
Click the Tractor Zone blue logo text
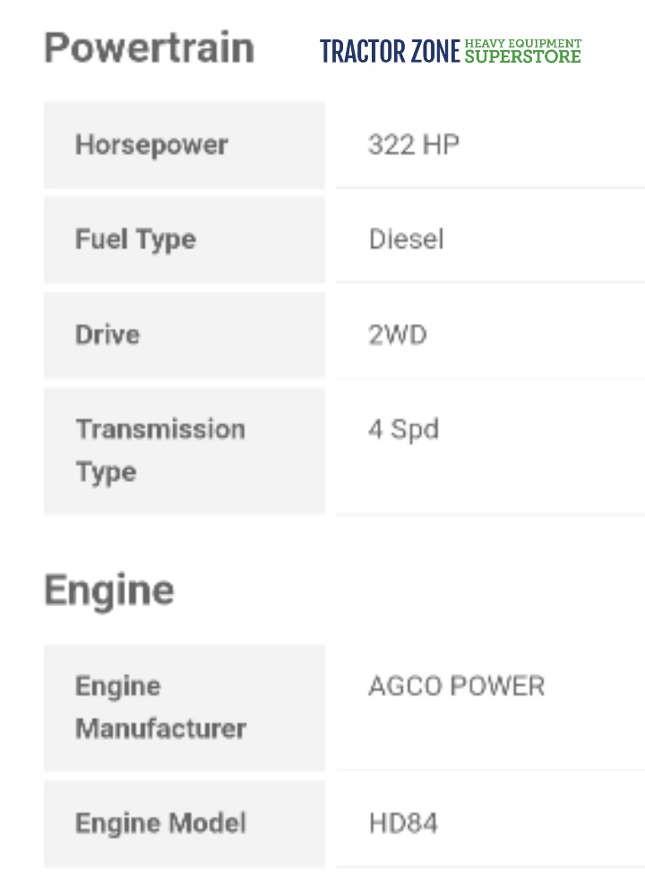click(391, 52)
